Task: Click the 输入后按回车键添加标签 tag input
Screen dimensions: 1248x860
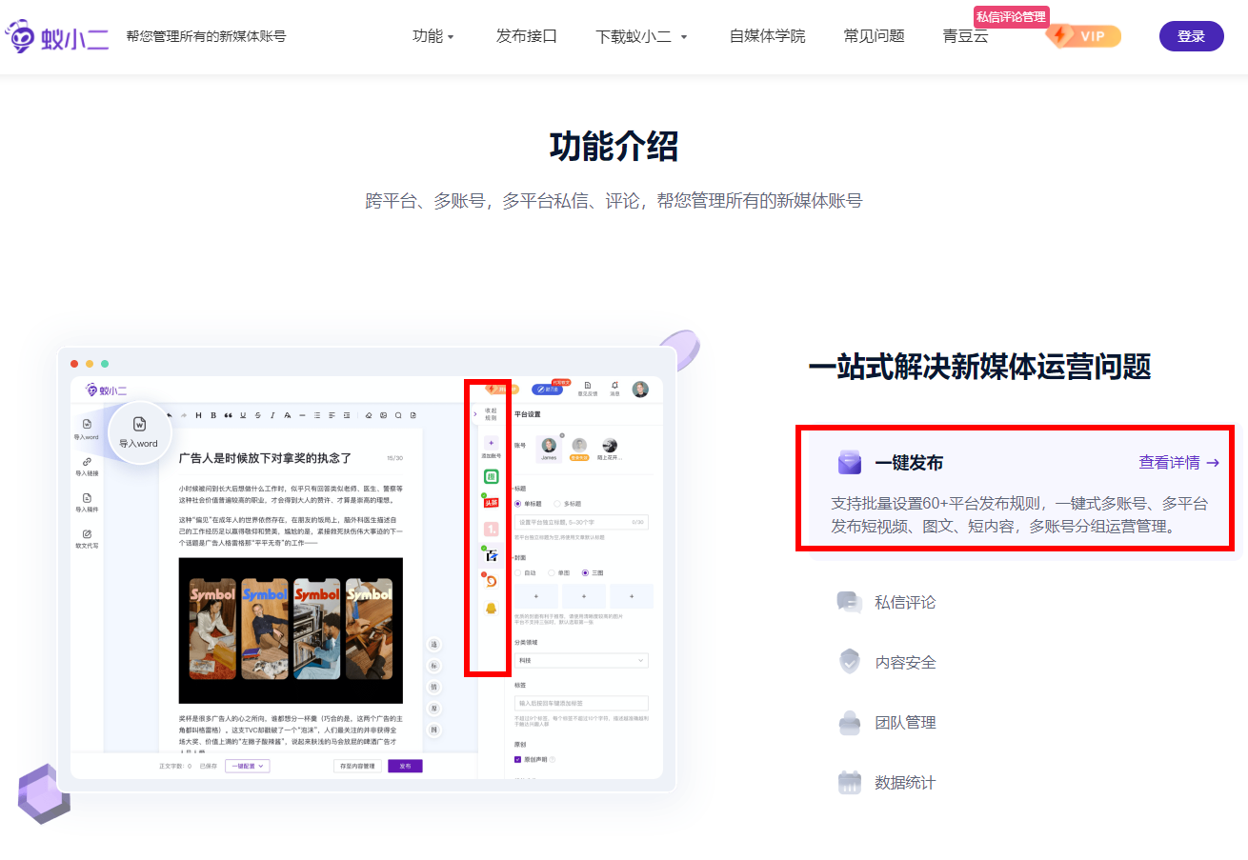Action: tap(581, 703)
